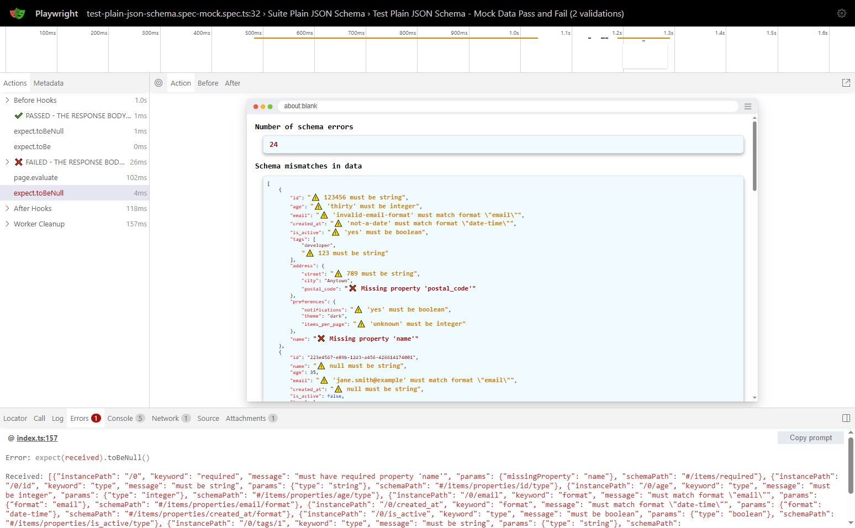
Task: Pop out the snapshot in a new tab
Action: pyautogui.click(x=846, y=82)
